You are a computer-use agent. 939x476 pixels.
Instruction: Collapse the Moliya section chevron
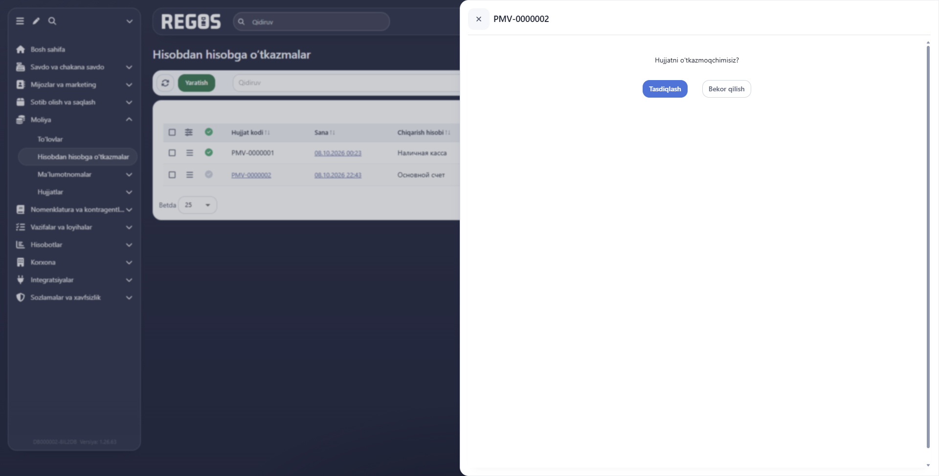129,120
